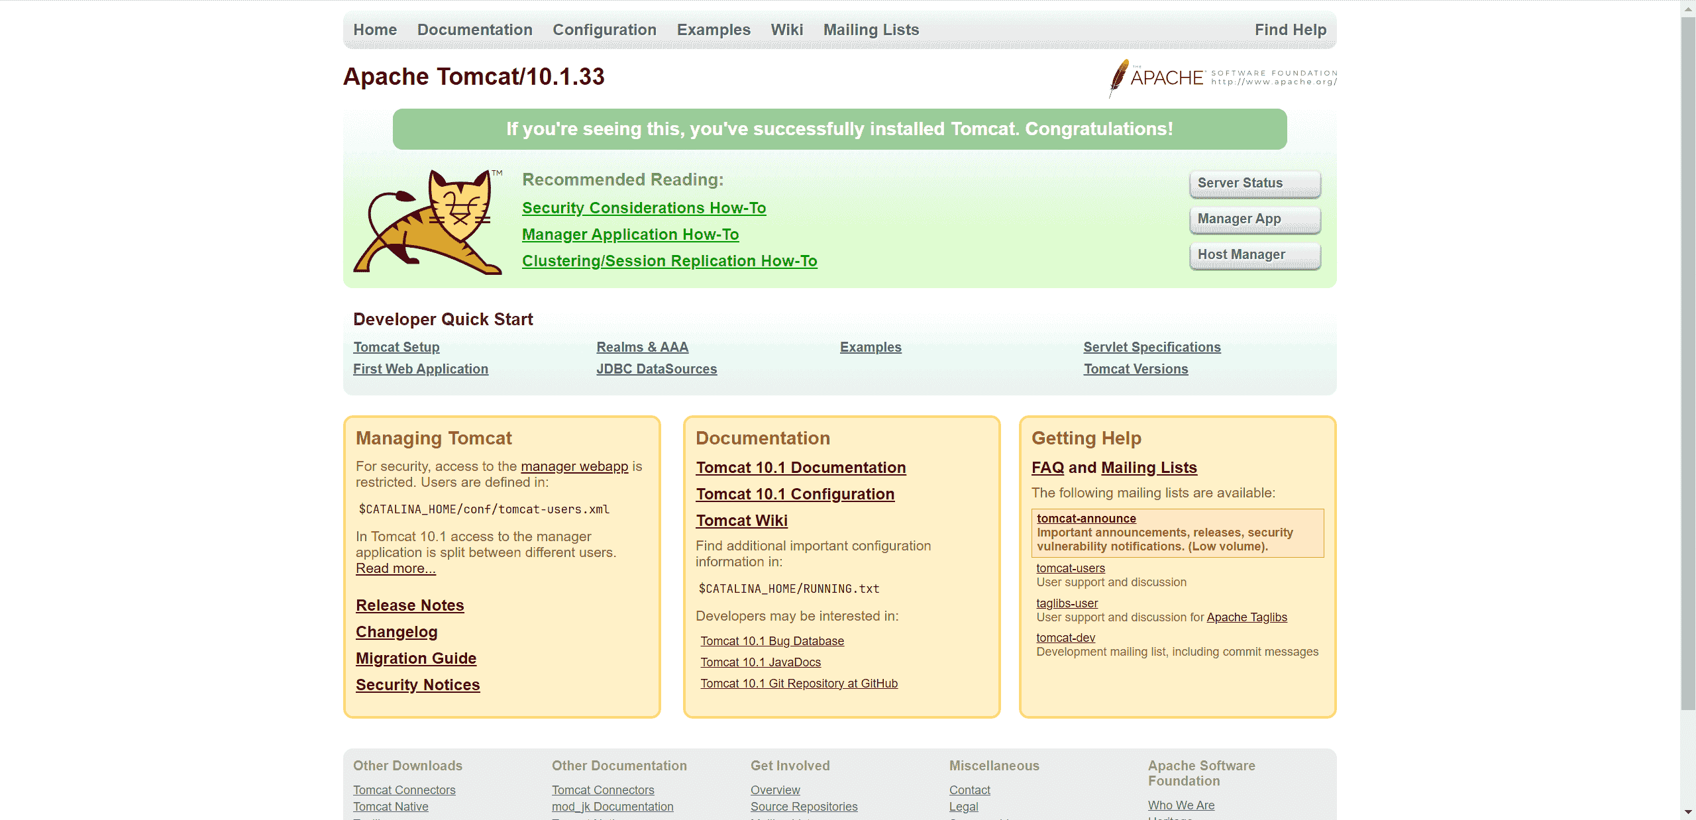Click the scrollbar down arrow
This screenshot has height=820, width=1696.
(1688, 812)
